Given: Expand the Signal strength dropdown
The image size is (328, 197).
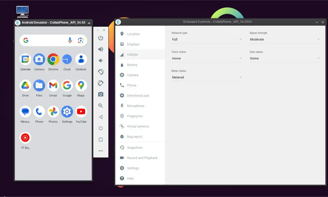Looking at the screenshot, I should click(285, 39).
